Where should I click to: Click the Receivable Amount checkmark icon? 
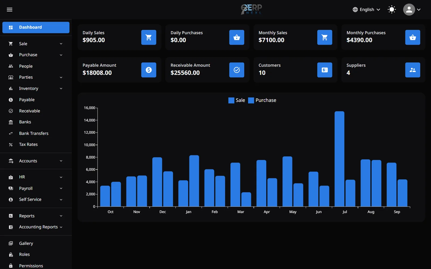pos(237,70)
